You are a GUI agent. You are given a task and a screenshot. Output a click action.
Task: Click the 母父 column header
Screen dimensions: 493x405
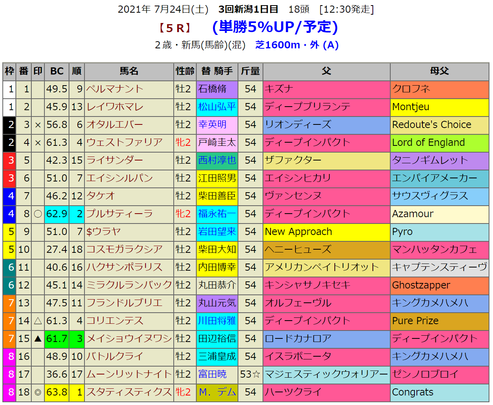[439, 71]
